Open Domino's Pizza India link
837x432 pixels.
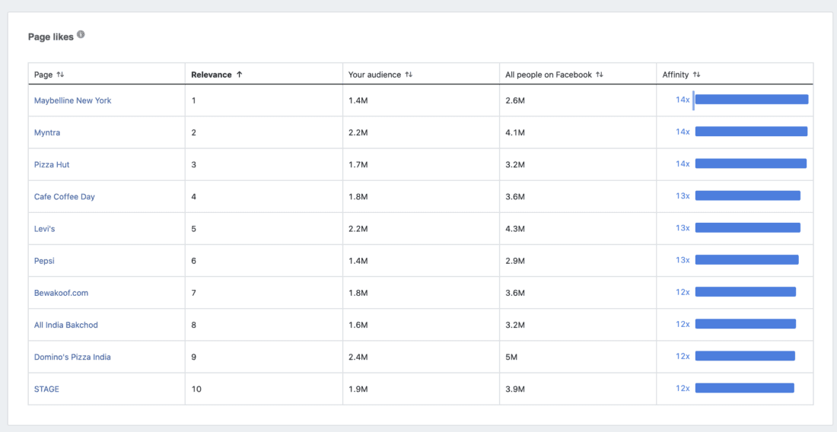tap(72, 357)
